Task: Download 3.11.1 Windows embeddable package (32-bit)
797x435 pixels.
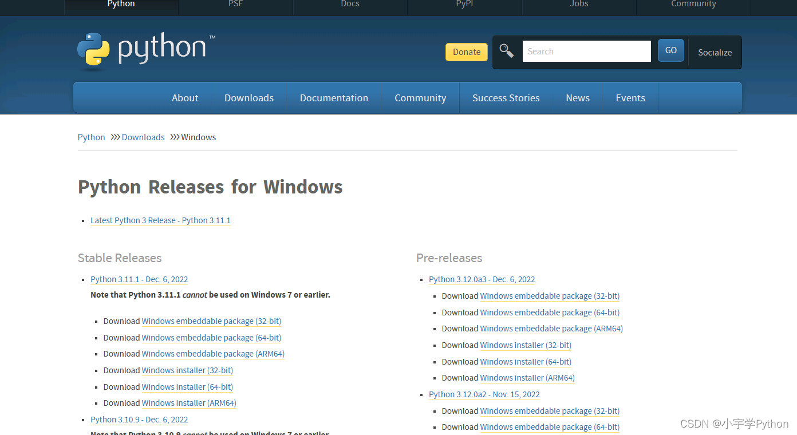Action: (211, 321)
